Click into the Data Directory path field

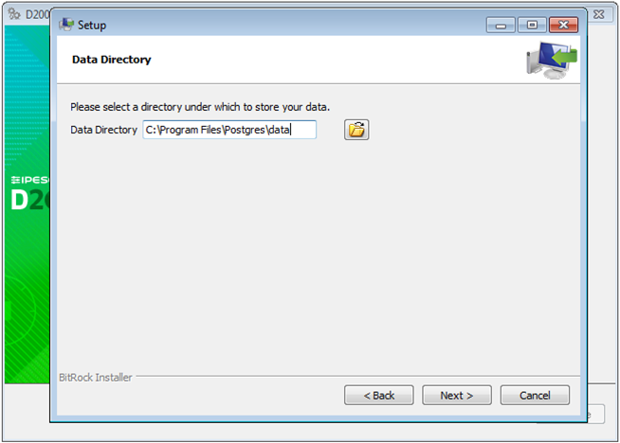[x=228, y=130]
